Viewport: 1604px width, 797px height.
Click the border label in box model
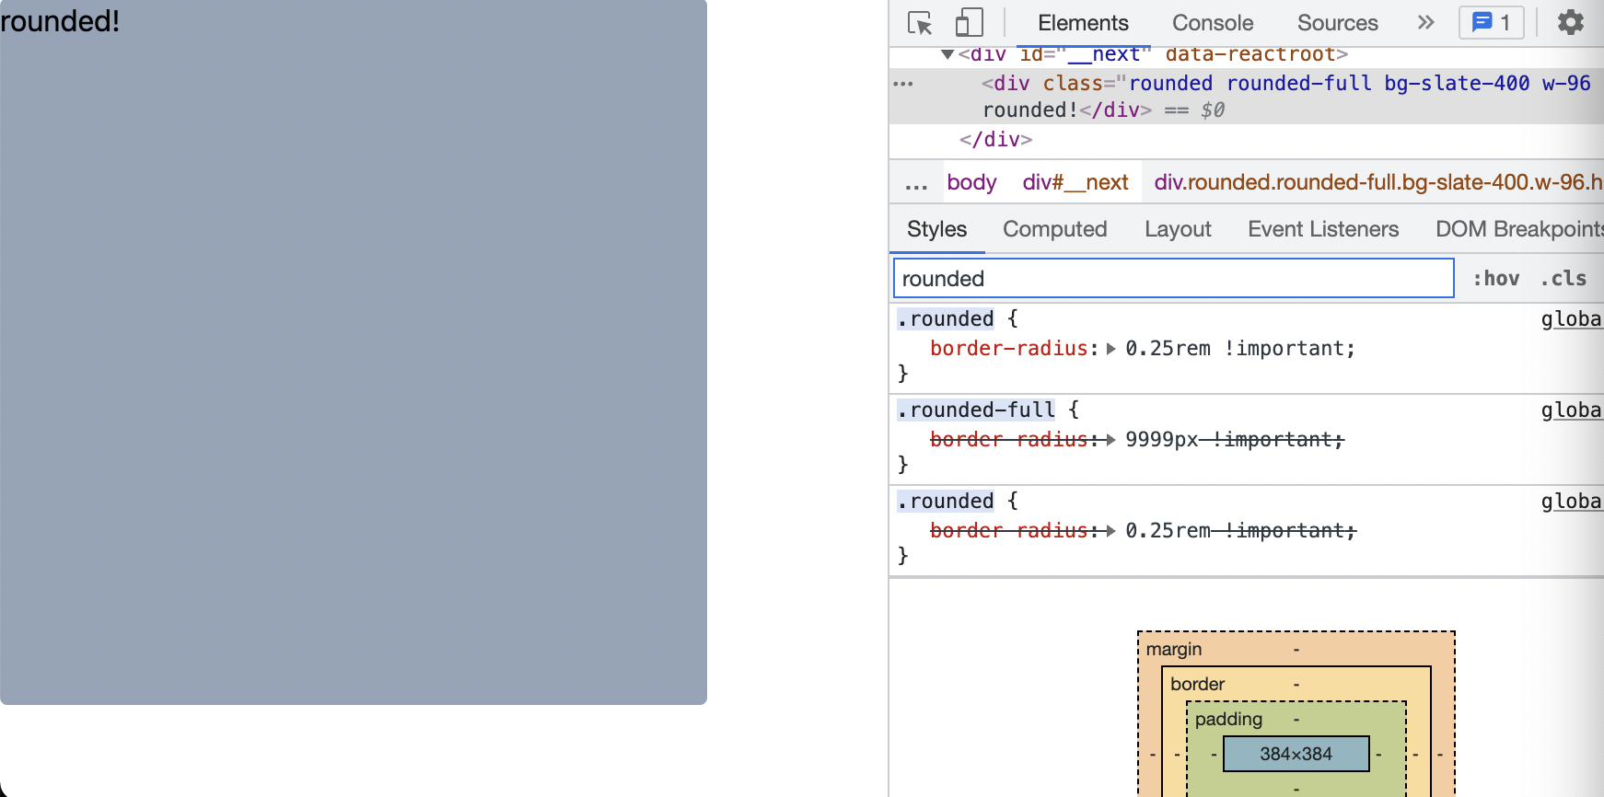[1197, 684]
